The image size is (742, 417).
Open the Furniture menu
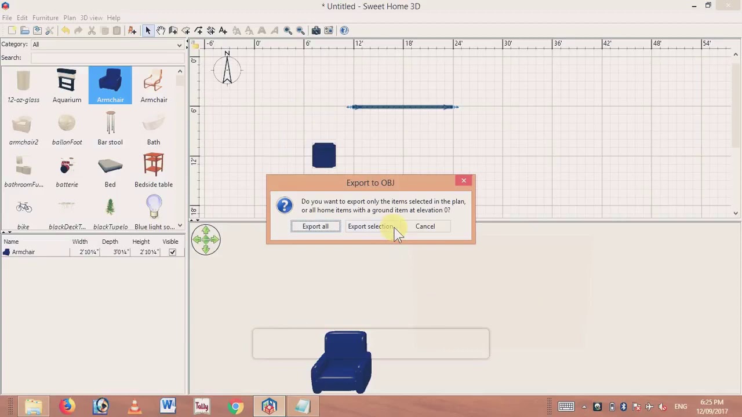point(45,18)
